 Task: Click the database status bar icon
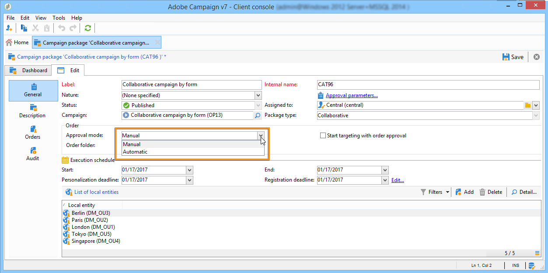532,266
